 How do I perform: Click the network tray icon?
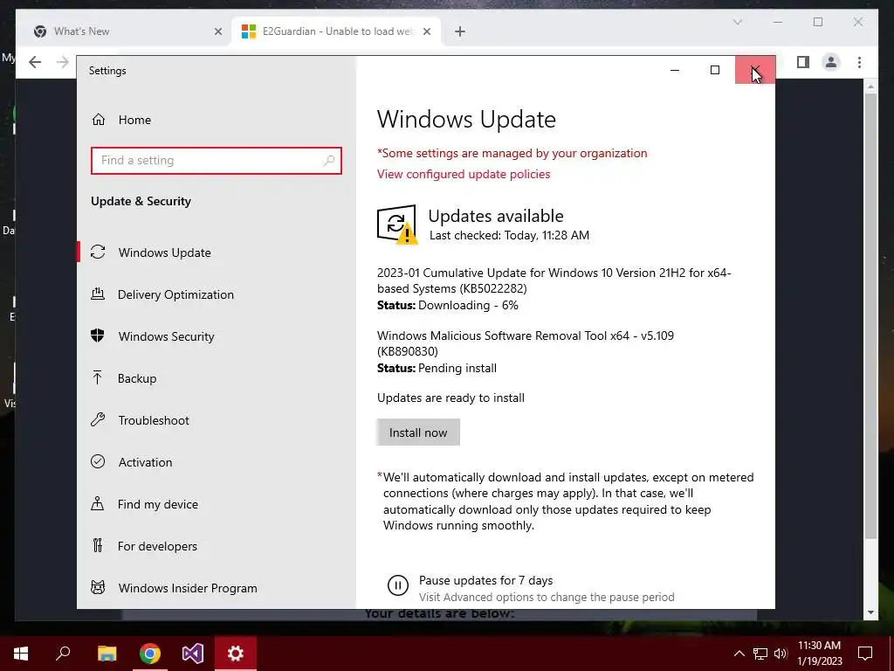click(x=760, y=654)
